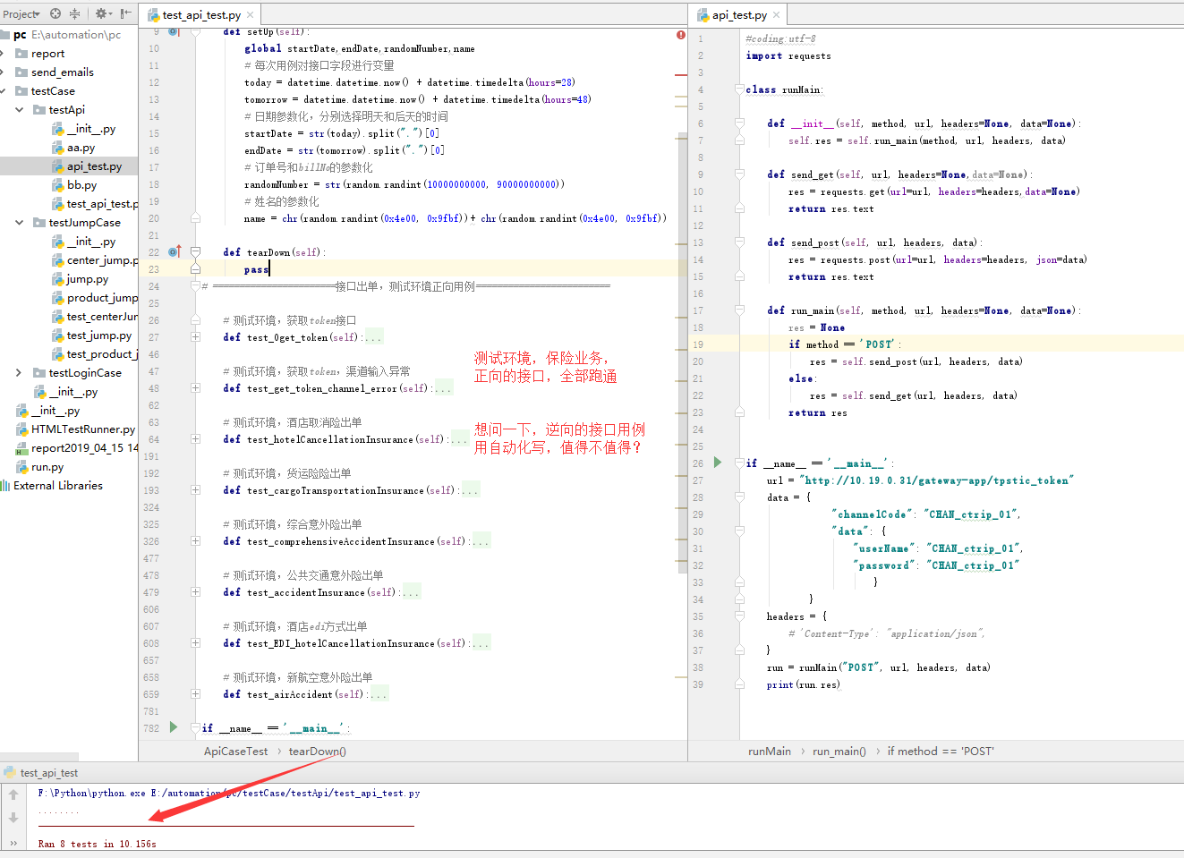The width and height of the screenshot is (1184, 858).
Task: Expand the testLoginCase folder
Action: click(20, 373)
